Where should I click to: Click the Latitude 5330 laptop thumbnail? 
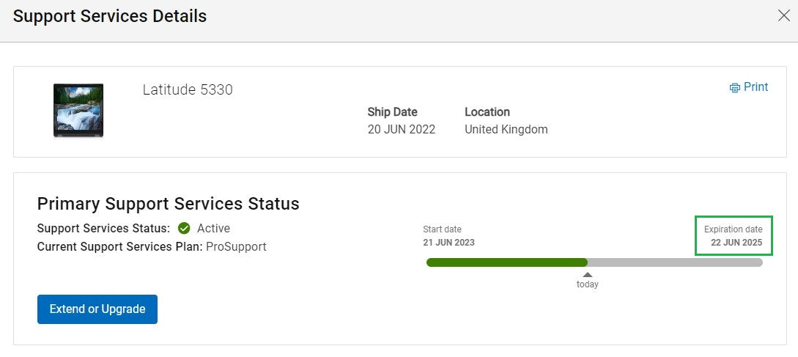(x=78, y=111)
